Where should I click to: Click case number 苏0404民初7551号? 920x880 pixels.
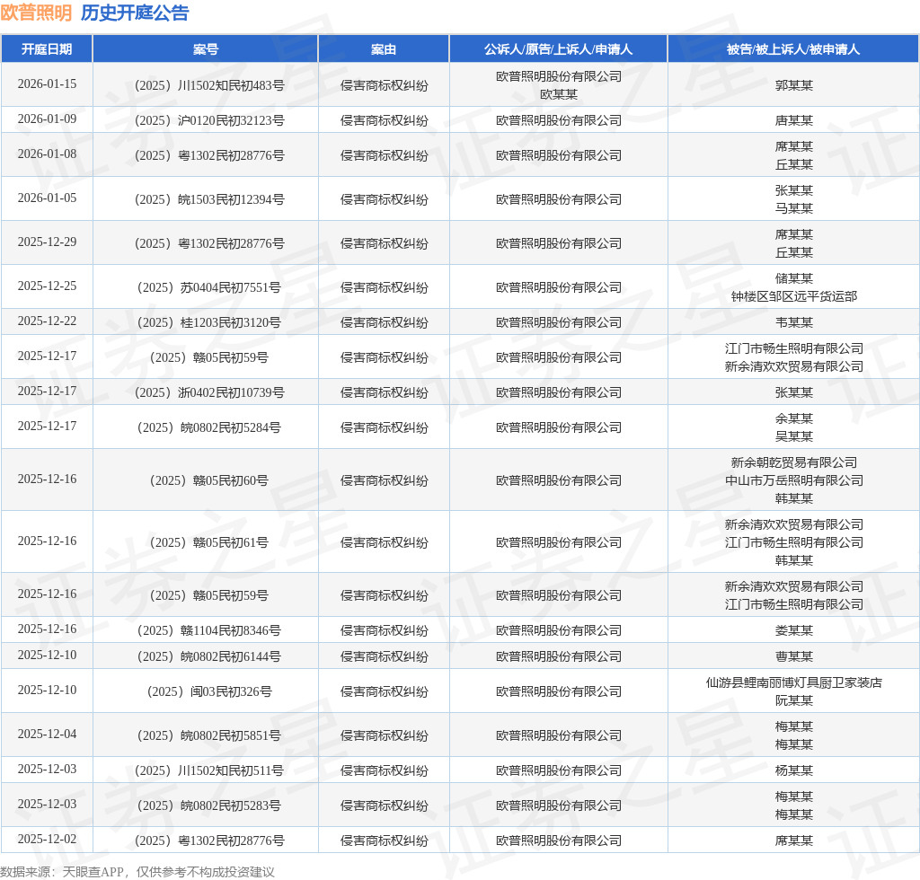[x=208, y=288]
